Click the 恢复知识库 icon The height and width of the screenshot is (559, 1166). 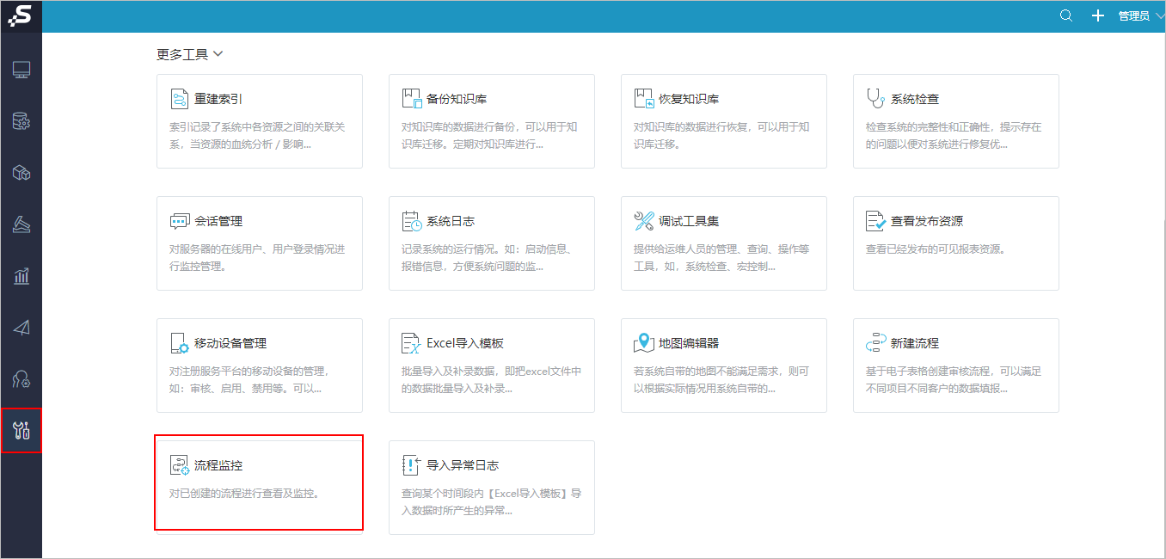pyautogui.click(x=643, y=99)
